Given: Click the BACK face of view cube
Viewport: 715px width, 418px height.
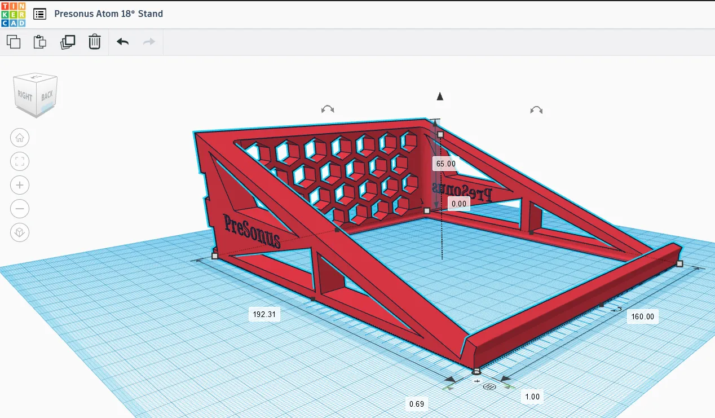Looking at the screenshot, I should pyautogui.click(x=47, y=95).
